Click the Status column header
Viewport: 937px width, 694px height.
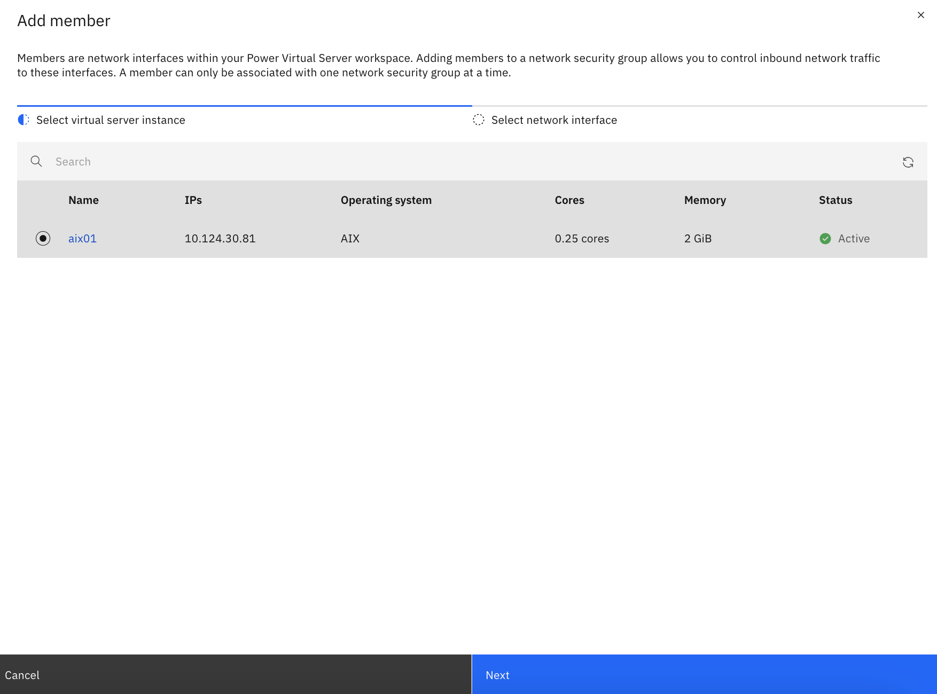click(836, 200)
